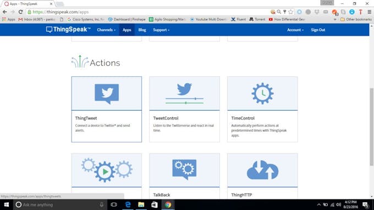The height and width of the screenshot is (210, 374).
Task: Open the ThingTweet speech bubble icon
Action: tap(107, 94)
